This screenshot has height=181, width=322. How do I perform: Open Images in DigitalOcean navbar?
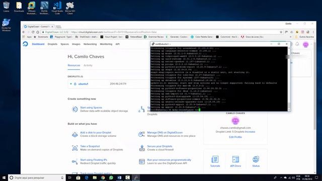coord(76,44)
